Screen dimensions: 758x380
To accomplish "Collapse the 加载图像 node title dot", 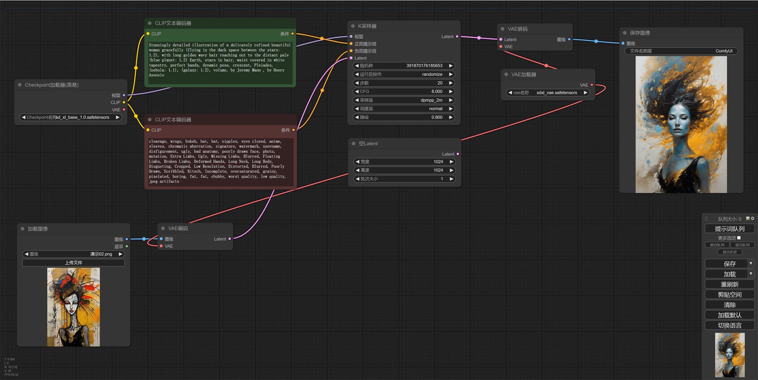I will (22, 229).
